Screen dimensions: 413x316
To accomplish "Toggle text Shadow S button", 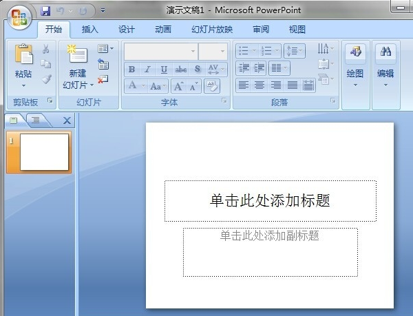I will 198,69.
